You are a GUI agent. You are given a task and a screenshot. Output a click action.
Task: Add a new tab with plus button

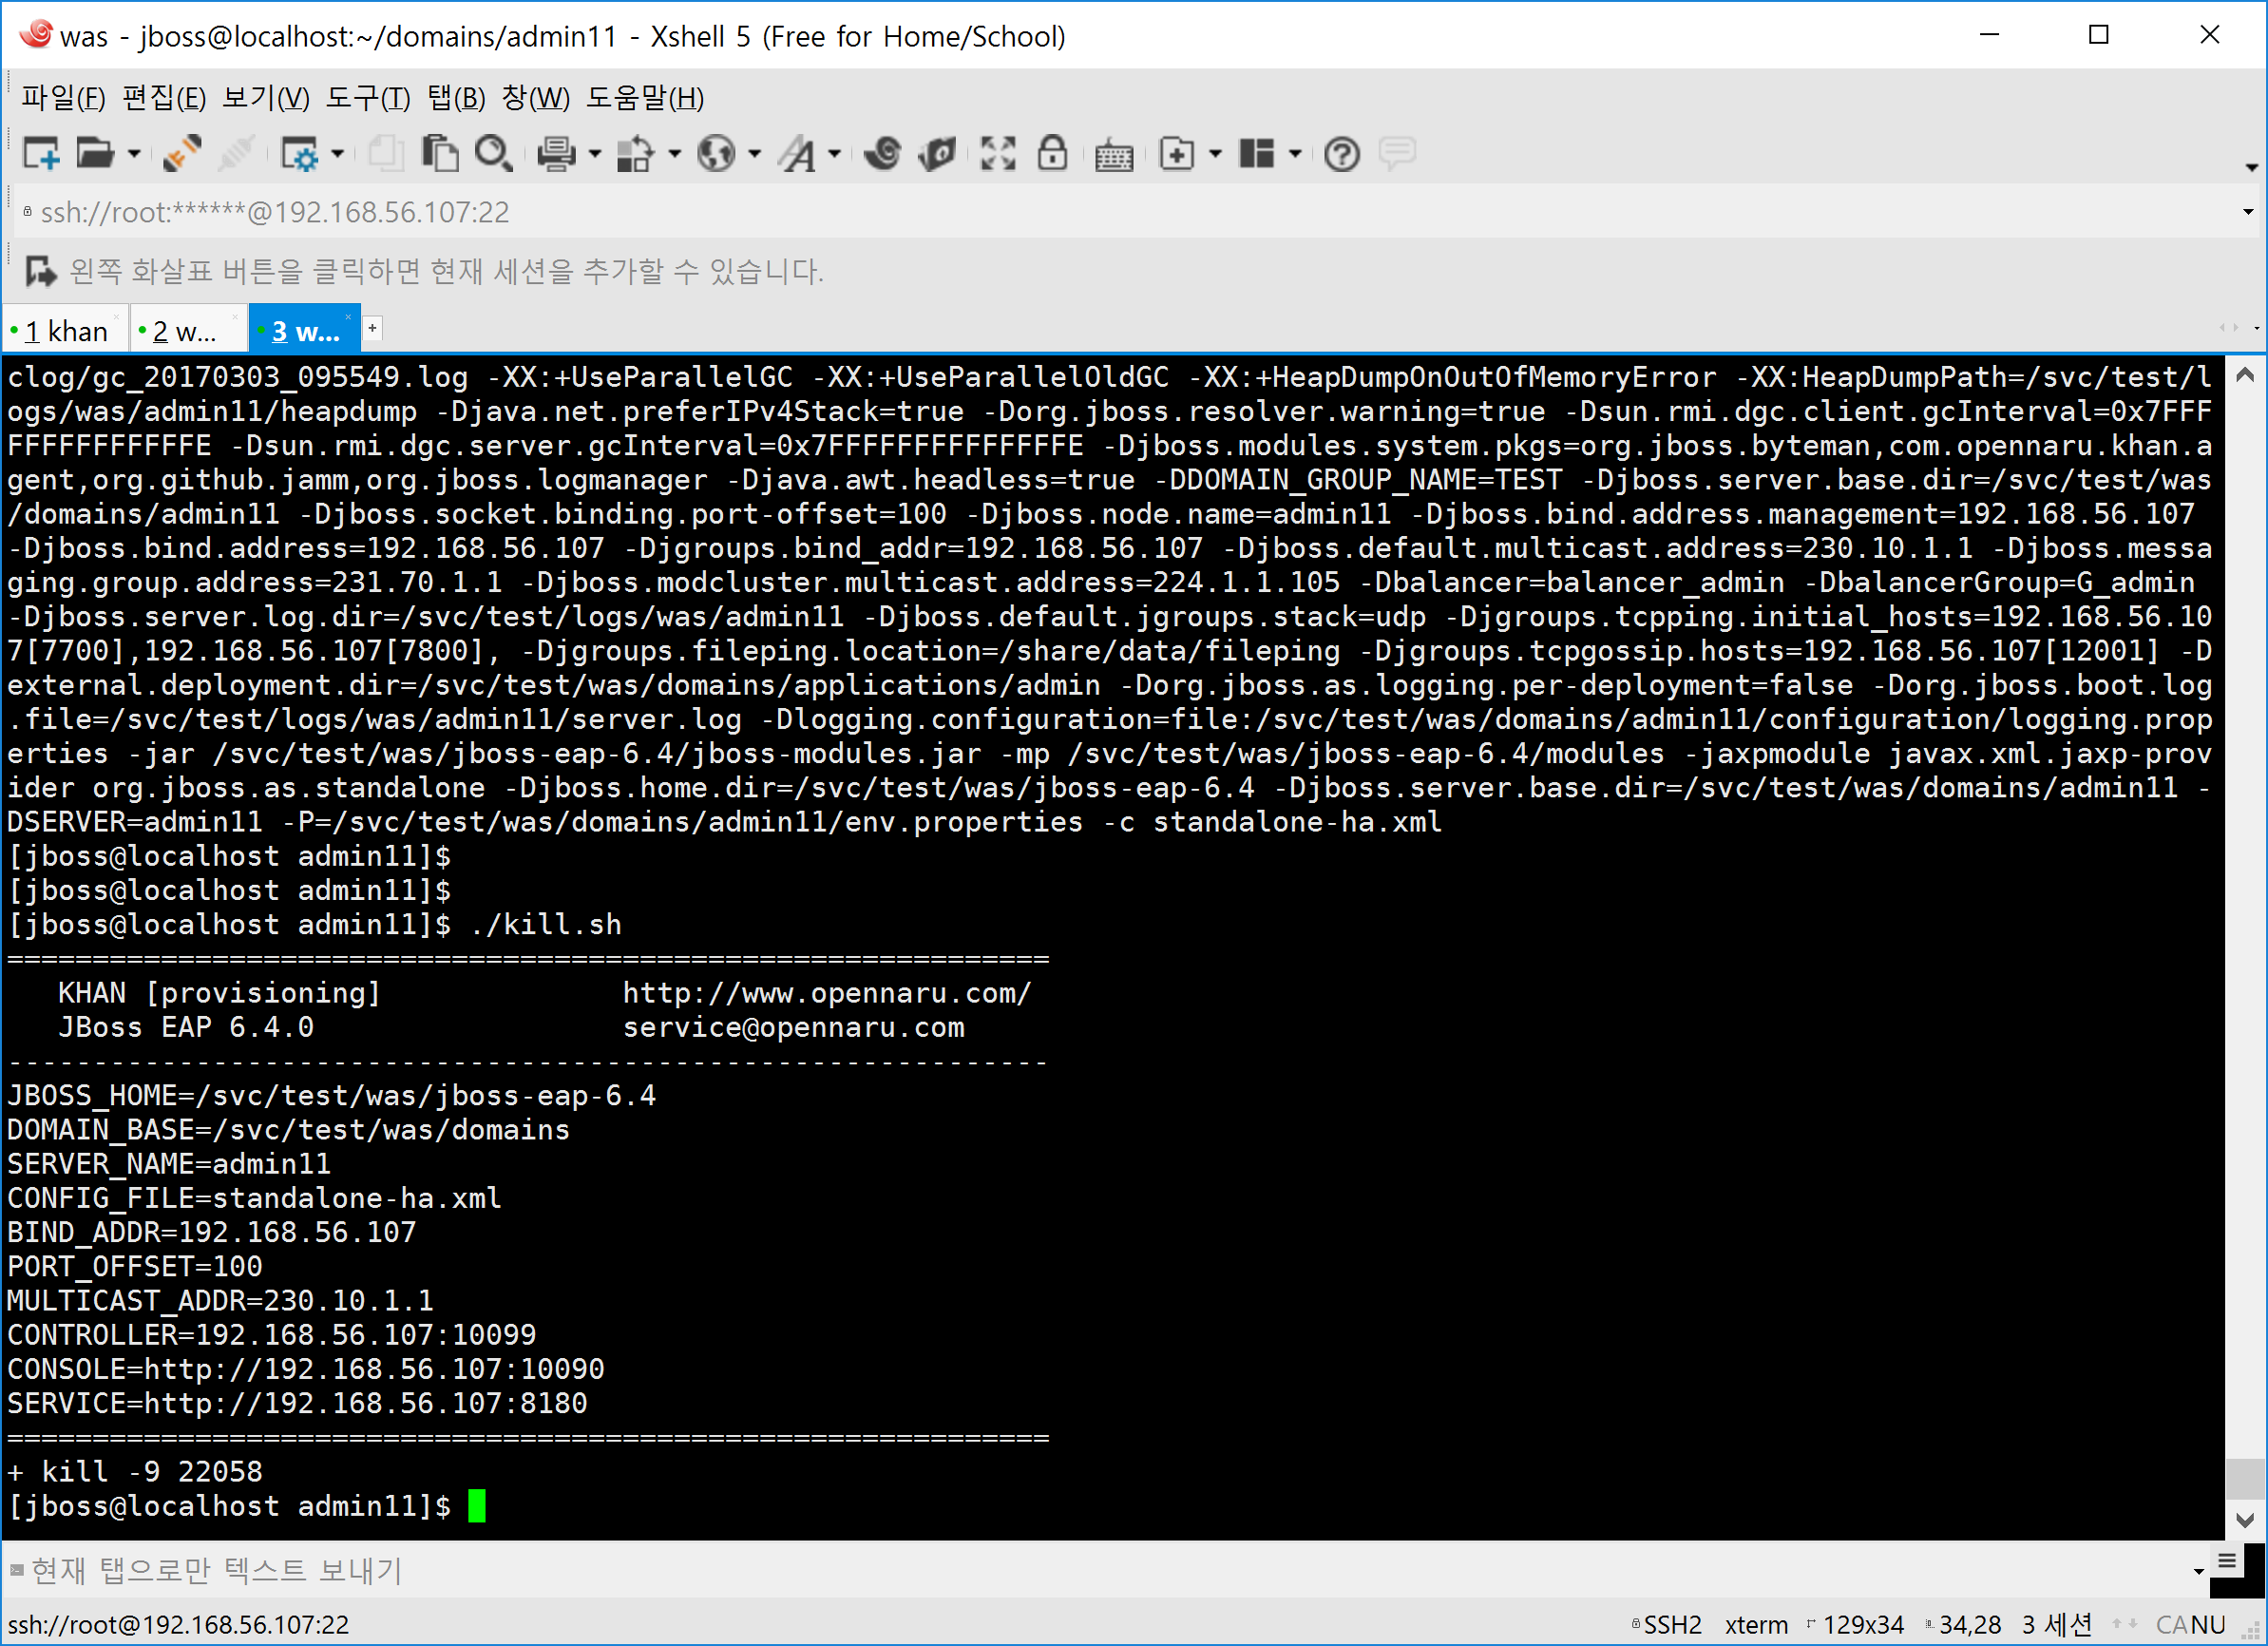372,328
